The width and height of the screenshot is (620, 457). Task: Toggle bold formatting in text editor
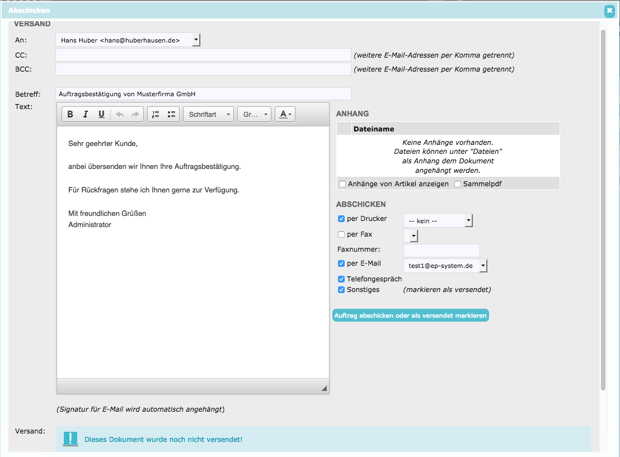70,114
